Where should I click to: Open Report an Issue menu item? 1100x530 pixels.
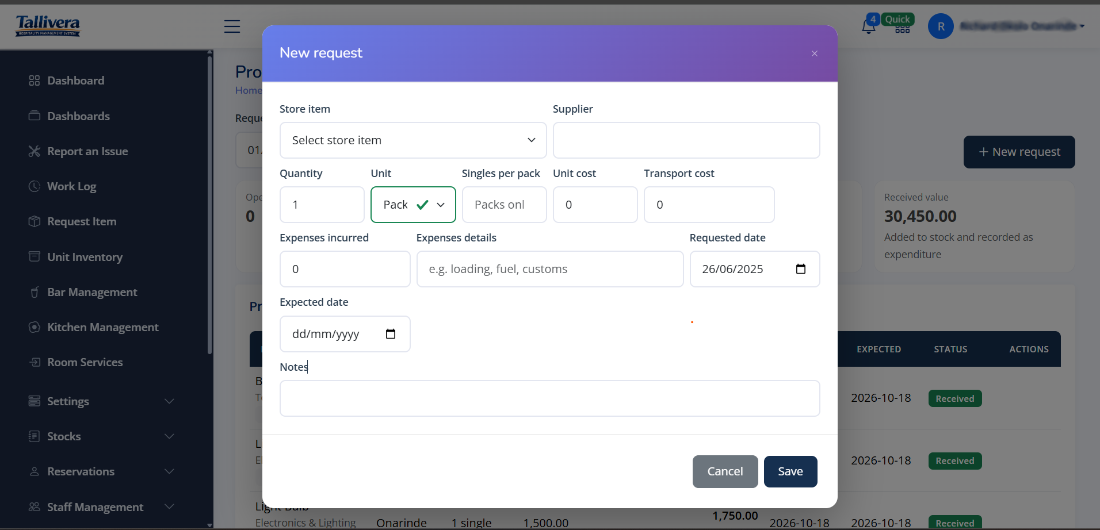tap(87, 151)
